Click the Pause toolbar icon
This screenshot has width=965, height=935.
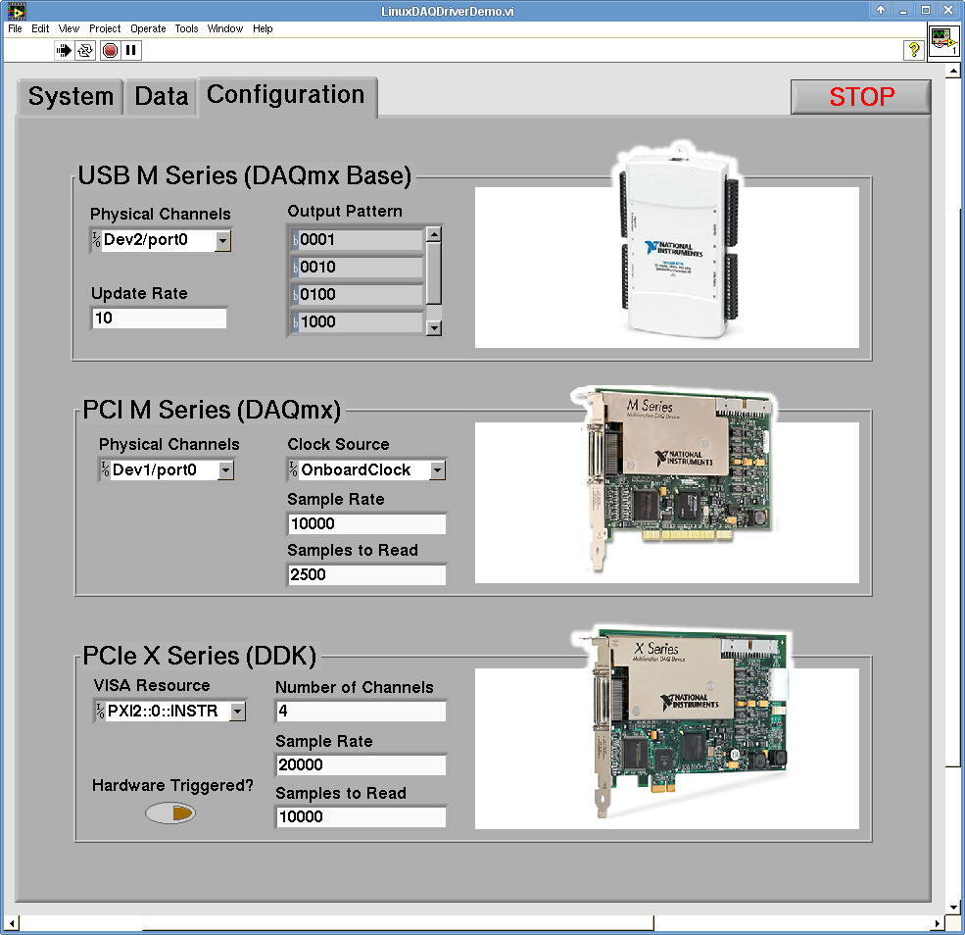pyautogui.click(x=131, y=50)
